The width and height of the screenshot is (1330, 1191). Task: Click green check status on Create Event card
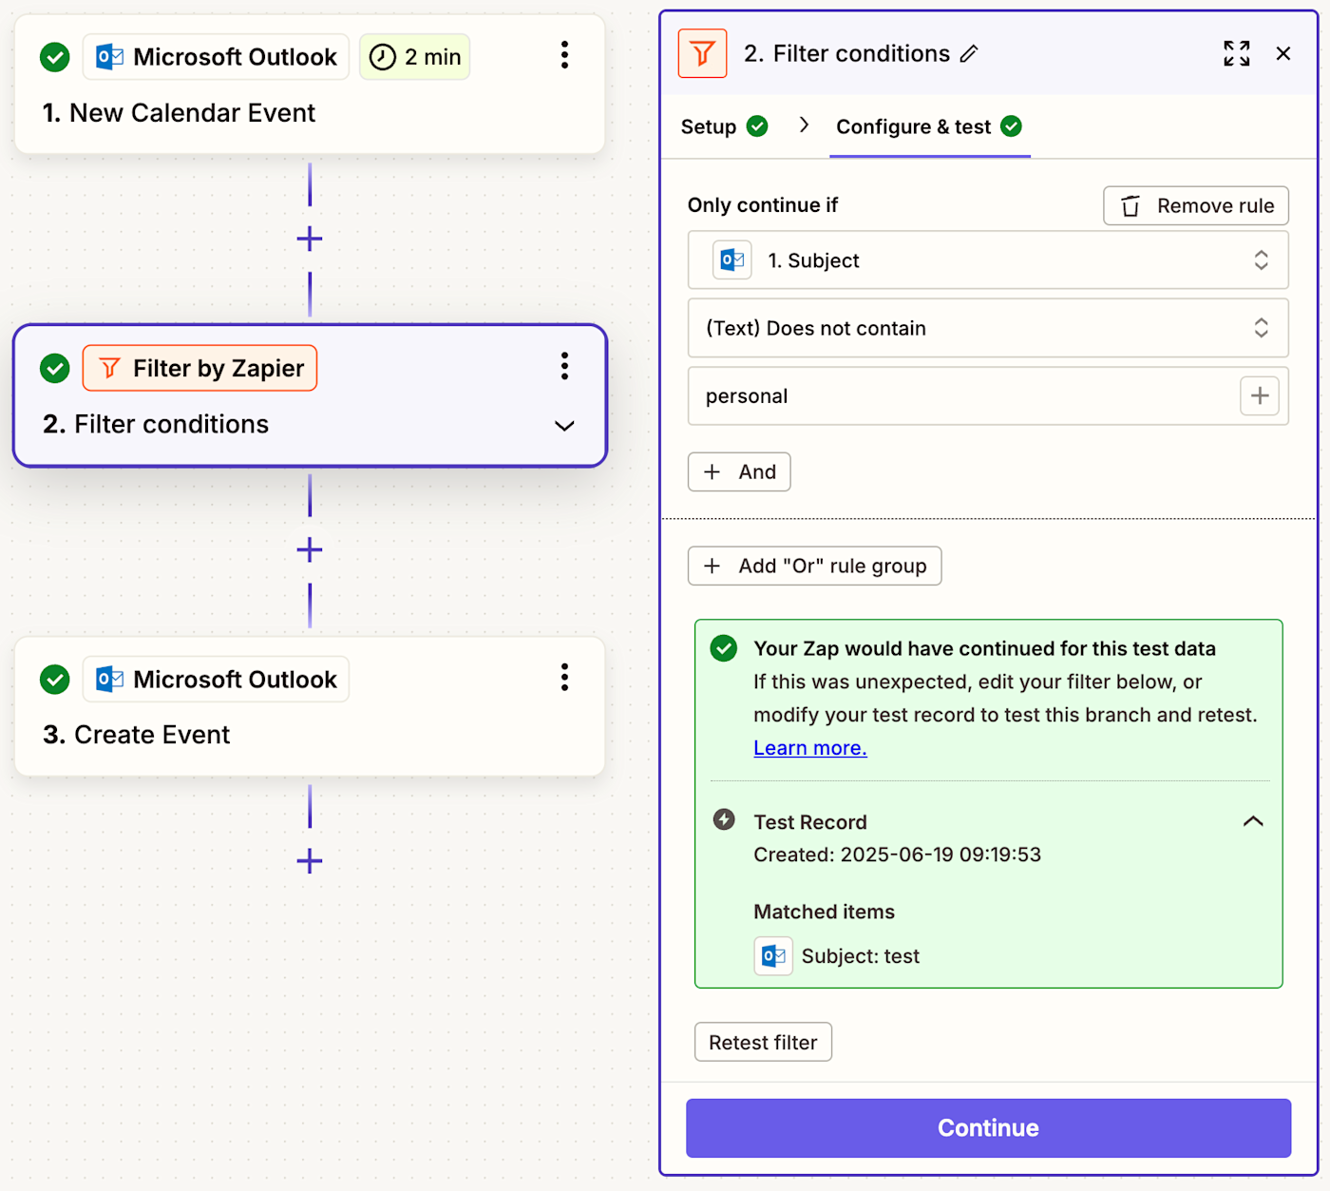[x=55, y=680]
